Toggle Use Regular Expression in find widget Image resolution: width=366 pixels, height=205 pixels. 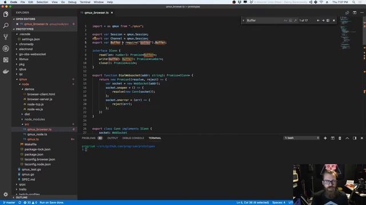[295, 20]
